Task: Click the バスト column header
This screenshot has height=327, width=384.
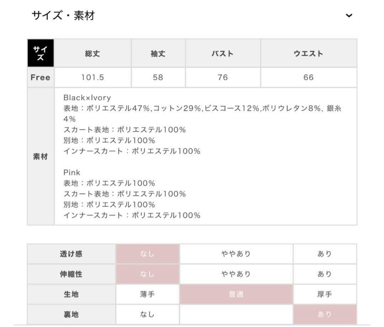Action: click(223, 54)
